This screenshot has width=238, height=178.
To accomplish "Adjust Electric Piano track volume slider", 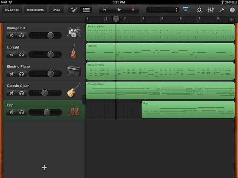I will pos(45,74).
